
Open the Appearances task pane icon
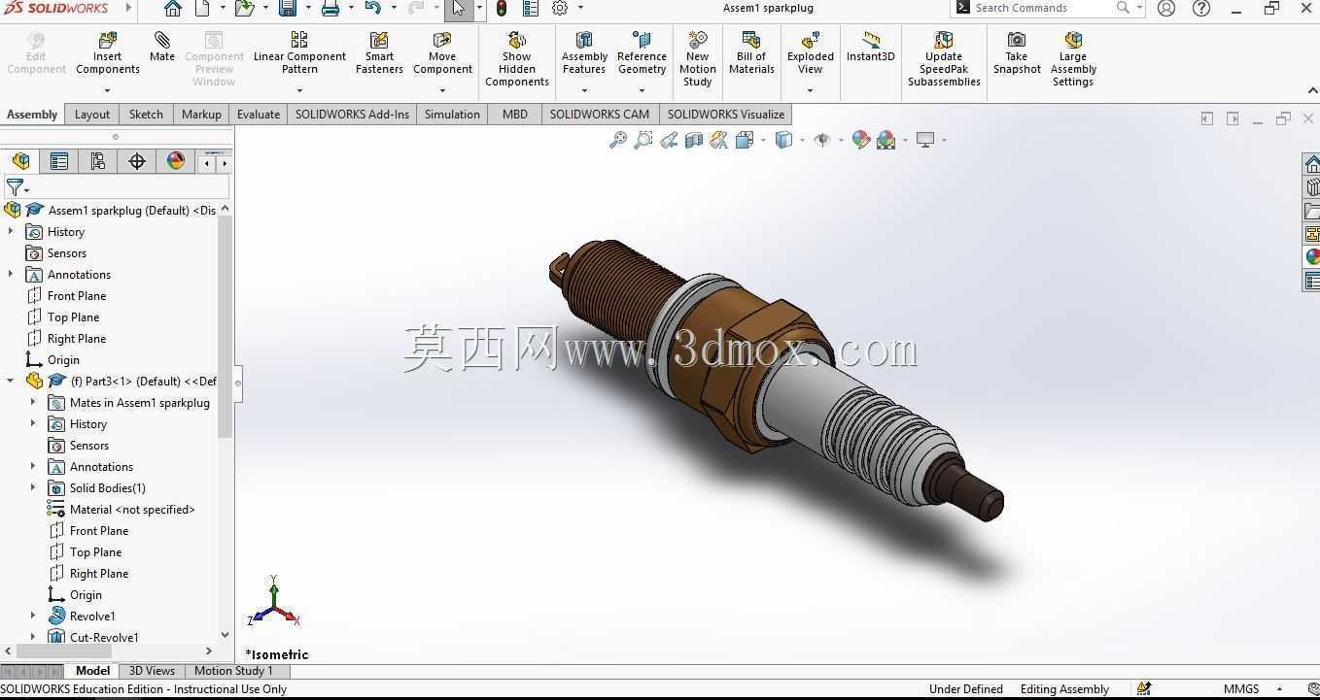coord(1311,257)
